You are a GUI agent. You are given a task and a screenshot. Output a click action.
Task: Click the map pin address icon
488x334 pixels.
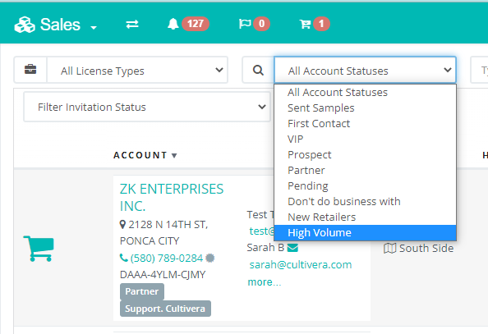[122, 225]
